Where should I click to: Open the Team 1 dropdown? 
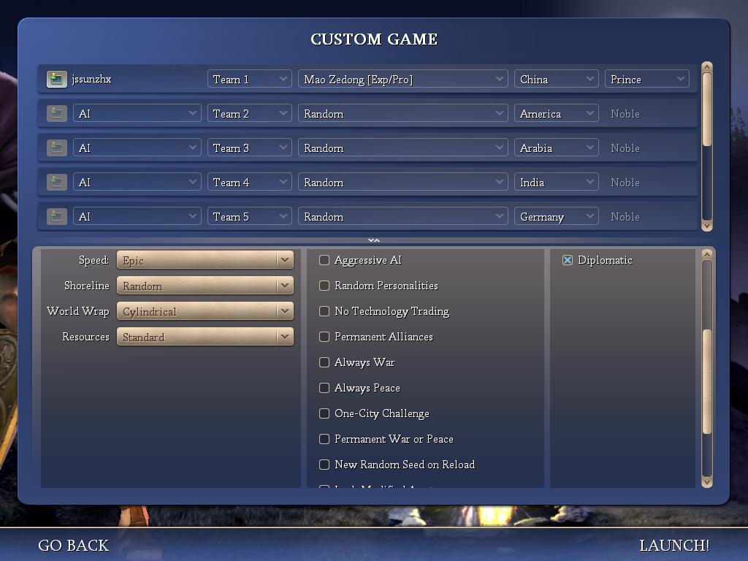pos(250,79)
